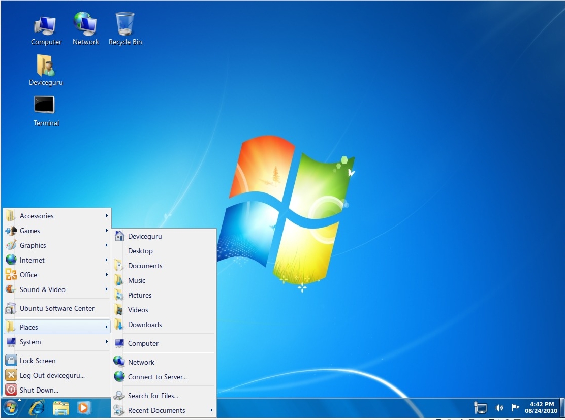The height and width of the screenshot is (420, 565).
Task: Click the Ubuntu Software Center icon
Action: (11, 308)
